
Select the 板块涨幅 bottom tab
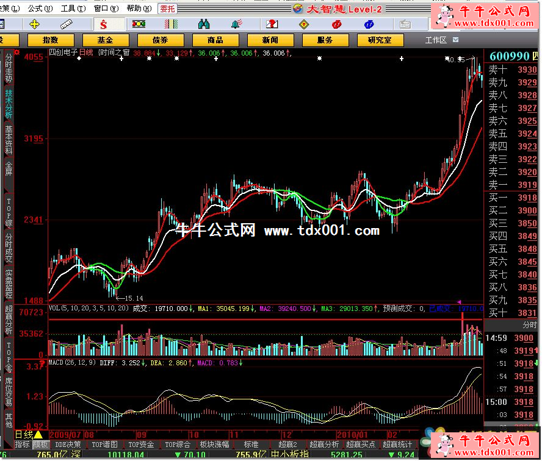[214, 445]
